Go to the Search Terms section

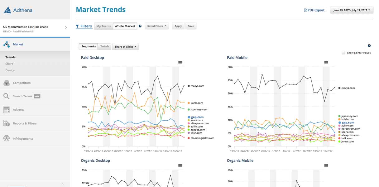pos(35,96)
